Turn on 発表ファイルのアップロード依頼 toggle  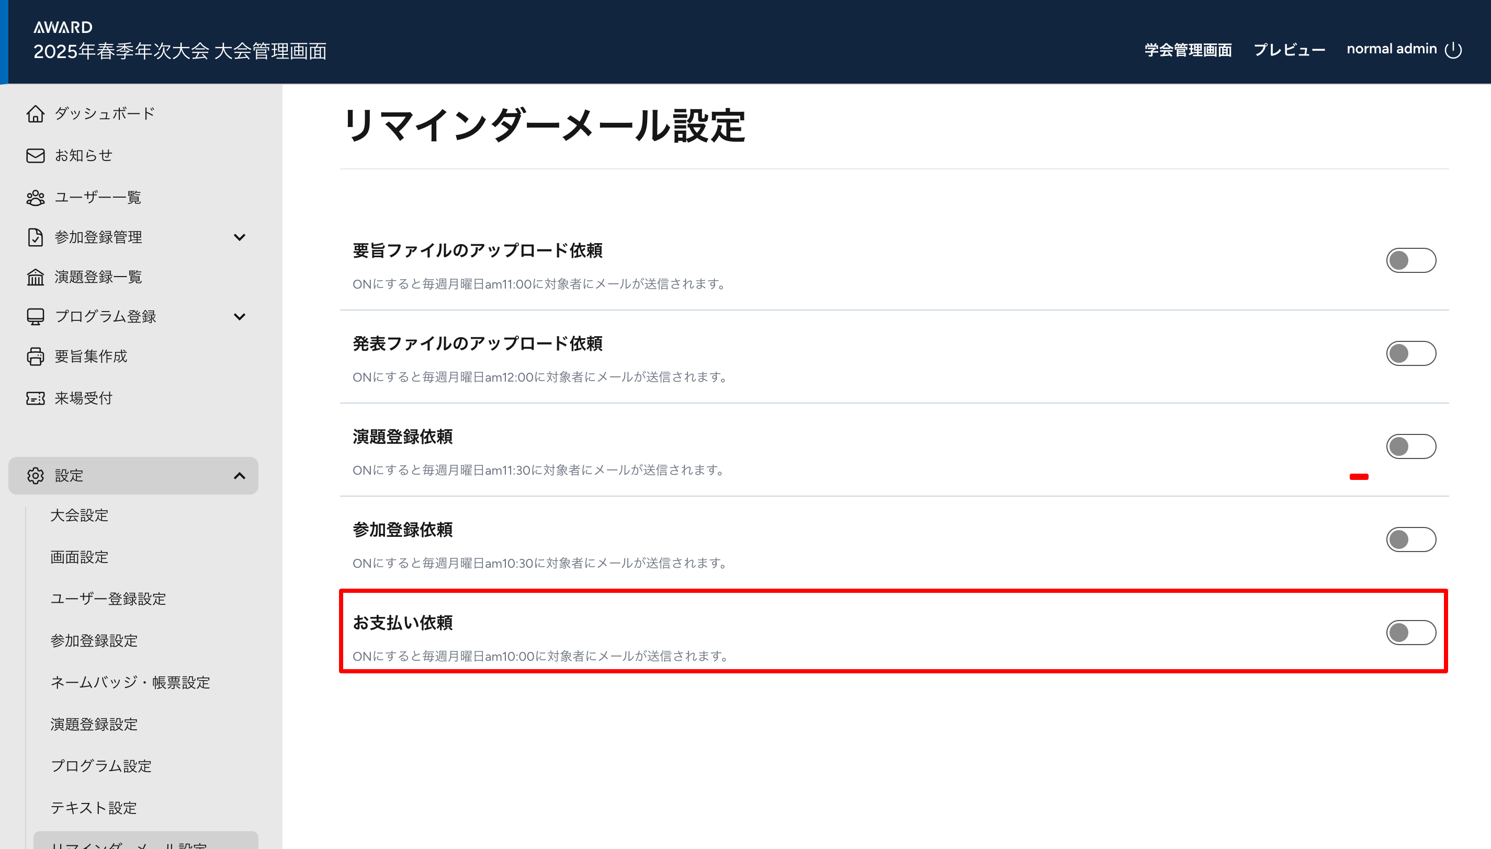click(x=1410, y=353)
